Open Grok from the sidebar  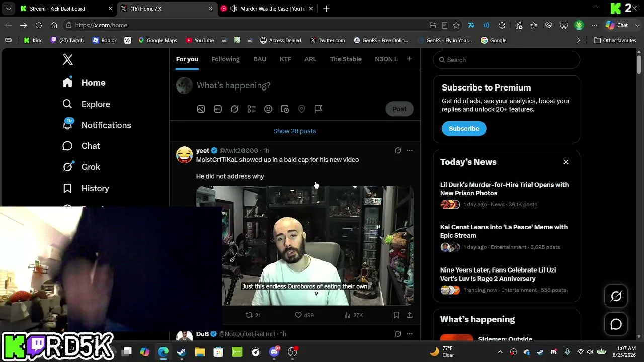click(81, 167)
